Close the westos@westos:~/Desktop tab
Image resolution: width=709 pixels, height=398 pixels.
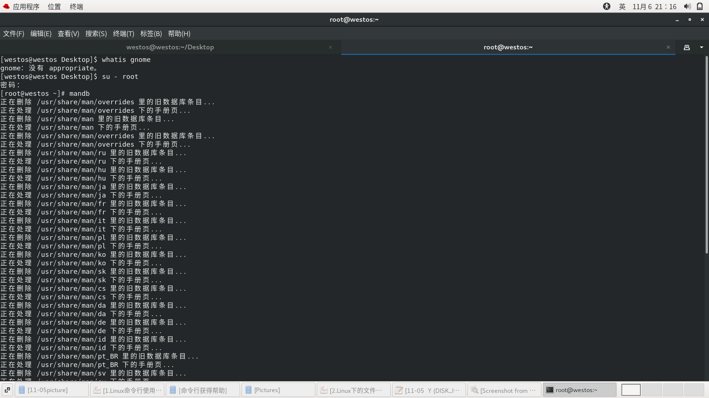click(330, 47)
